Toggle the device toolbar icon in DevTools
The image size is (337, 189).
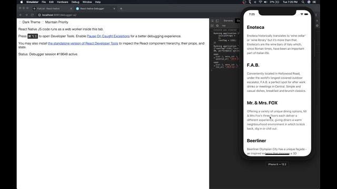pyautogui.click(x=217, y=21)
